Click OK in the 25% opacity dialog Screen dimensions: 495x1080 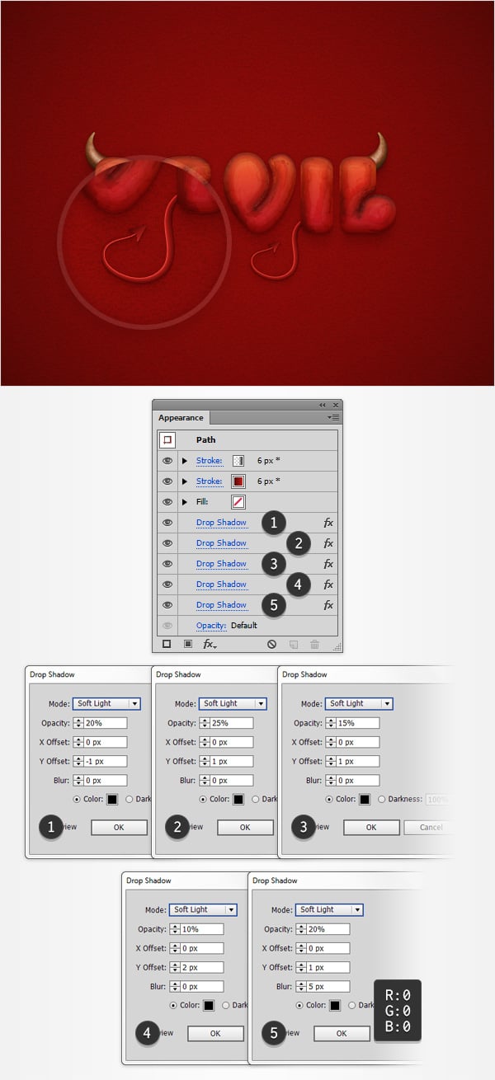point(245,827)
